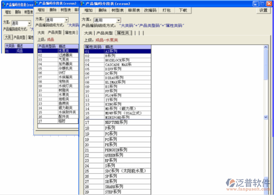The height and width of the screenshot is (195, 274).
Task: Select the 属性类 tab in the rightmost window
Action: coord(123,33)
